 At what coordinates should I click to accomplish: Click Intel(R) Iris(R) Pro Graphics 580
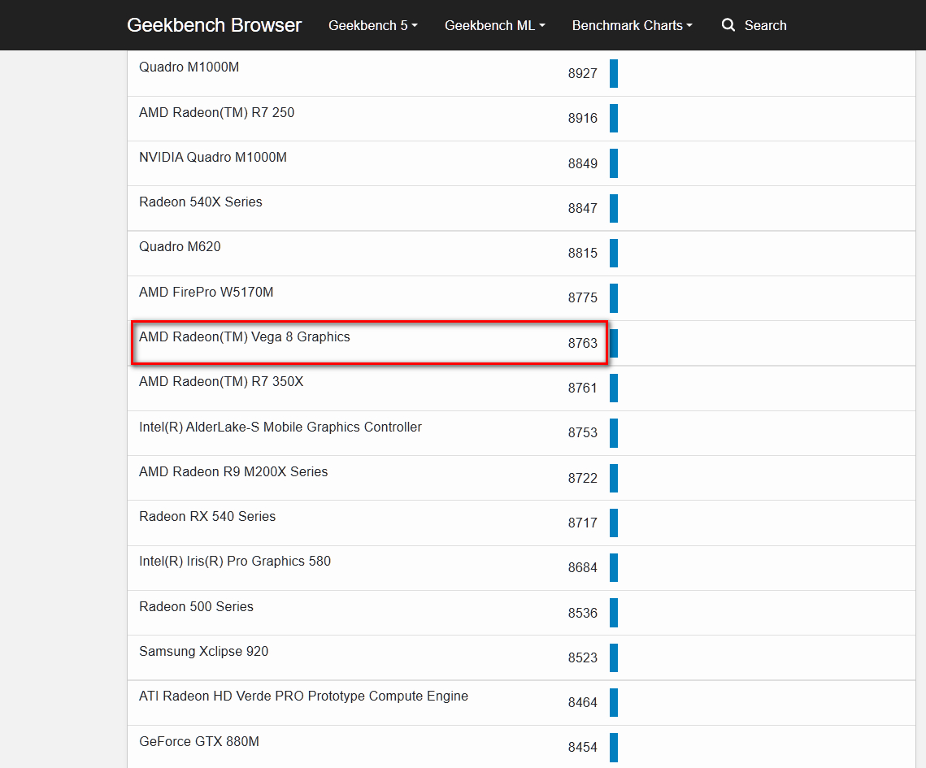point(235,562)
